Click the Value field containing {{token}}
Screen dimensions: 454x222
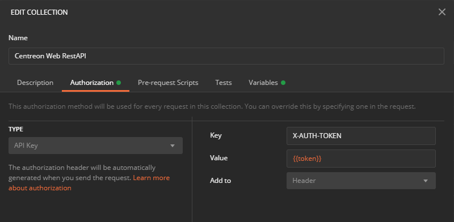361,159
